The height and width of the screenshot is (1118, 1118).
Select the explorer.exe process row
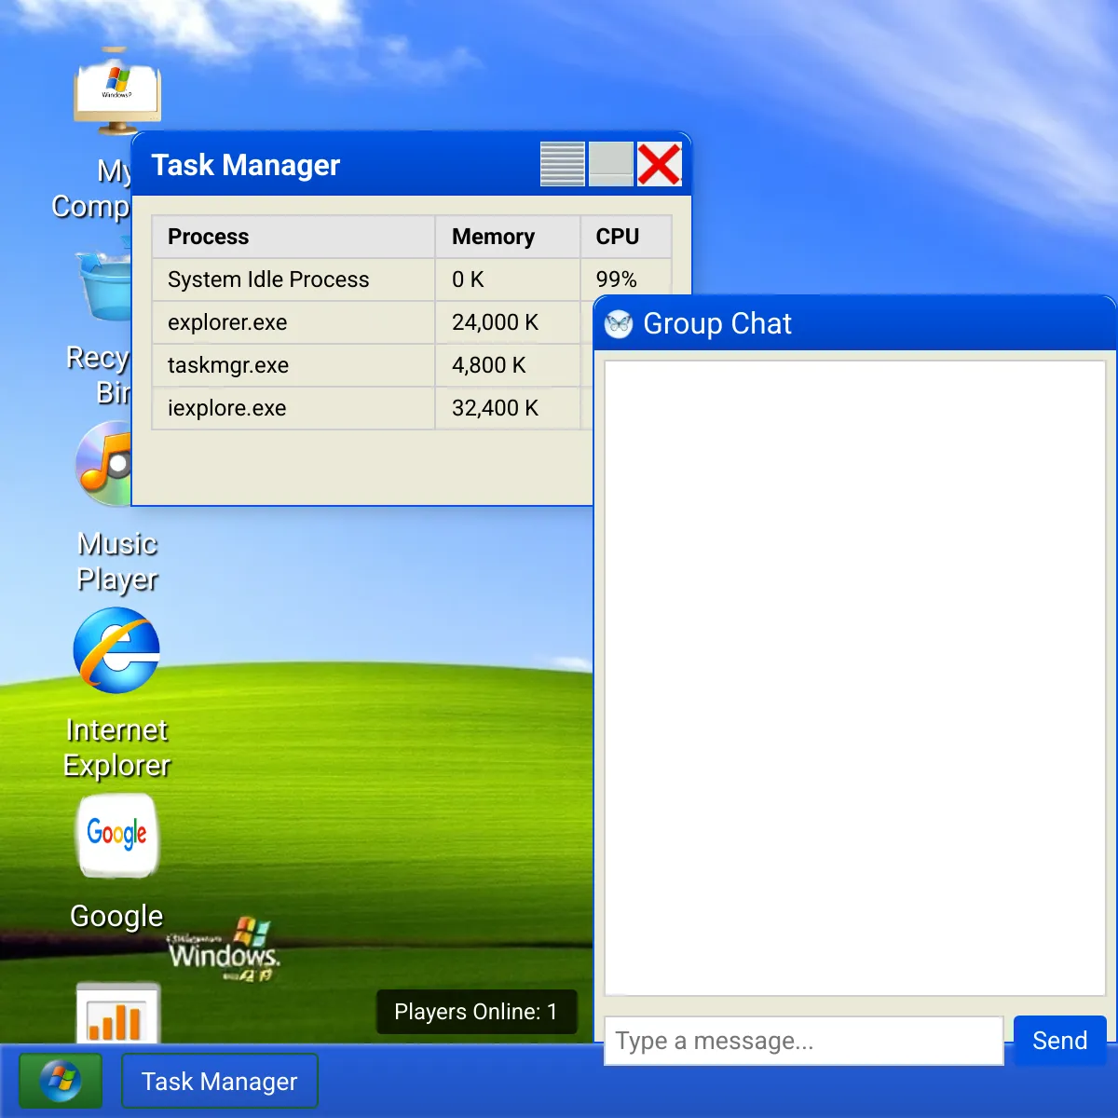pos(292,322)
